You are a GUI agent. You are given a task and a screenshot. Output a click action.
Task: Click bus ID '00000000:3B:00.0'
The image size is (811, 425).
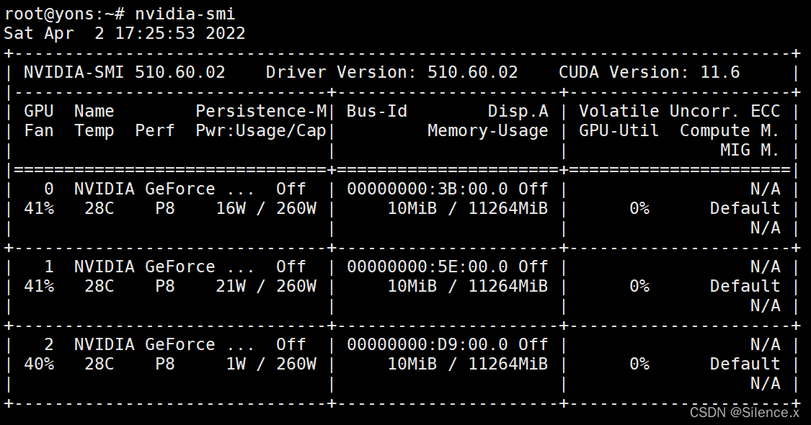coord(427,189)
